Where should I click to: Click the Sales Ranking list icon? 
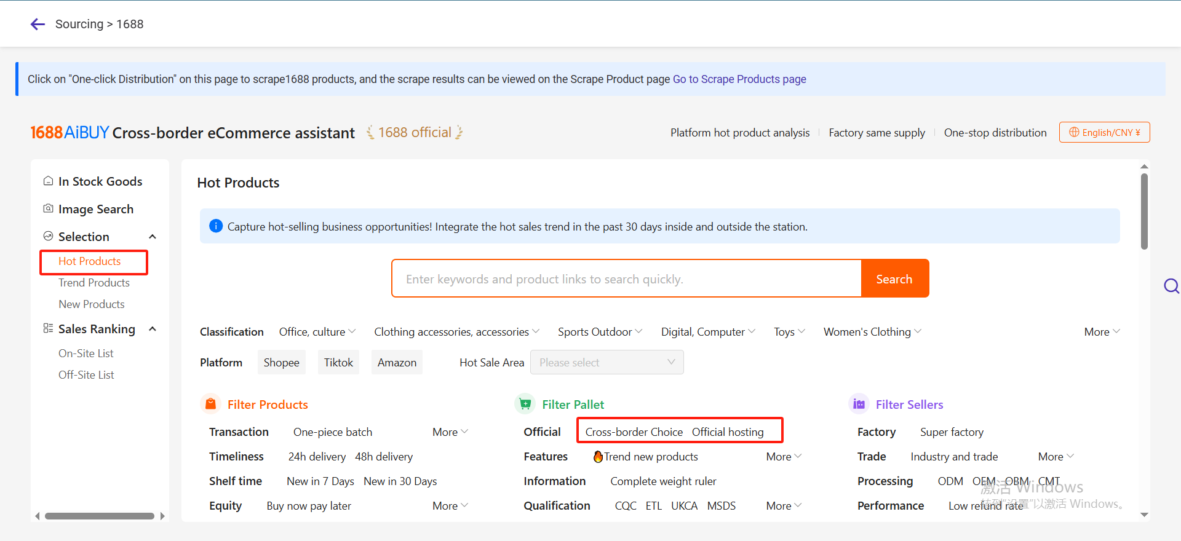(48, 328)
